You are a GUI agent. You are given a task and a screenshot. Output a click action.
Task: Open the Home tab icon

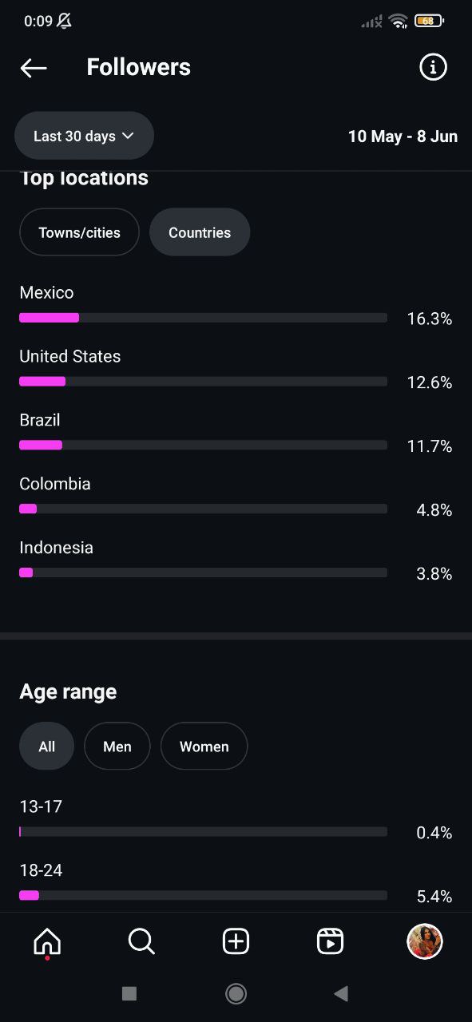pyautogui.click(x=47, y=942)
